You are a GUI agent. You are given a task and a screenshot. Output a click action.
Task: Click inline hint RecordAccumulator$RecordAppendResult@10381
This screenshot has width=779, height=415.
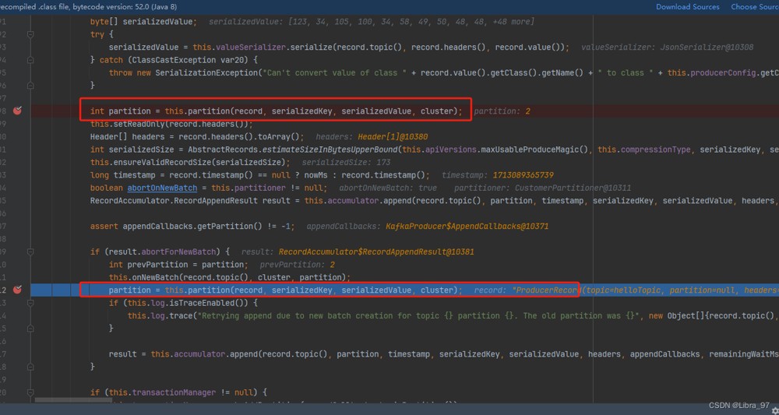[376, 251]
